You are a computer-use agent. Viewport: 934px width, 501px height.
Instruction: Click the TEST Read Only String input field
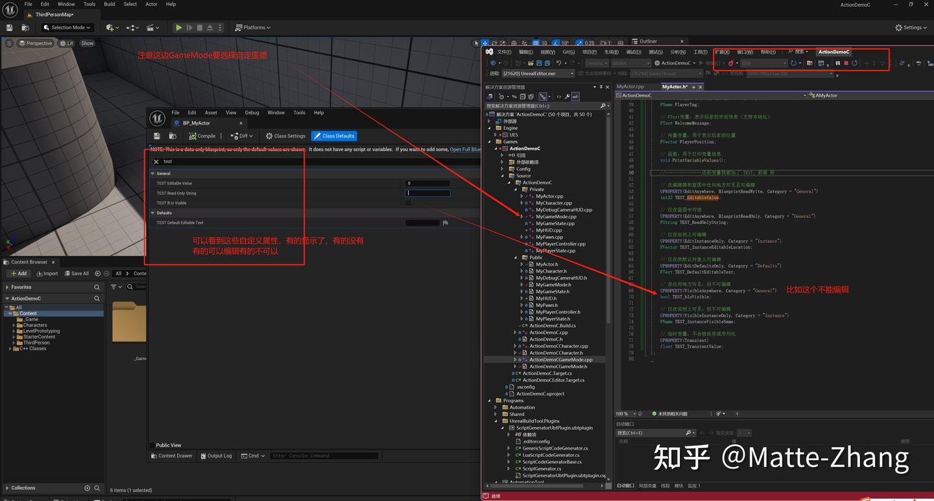(427, 193)
